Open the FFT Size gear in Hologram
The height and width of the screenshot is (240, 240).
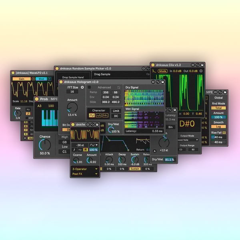tap(82, 87)
